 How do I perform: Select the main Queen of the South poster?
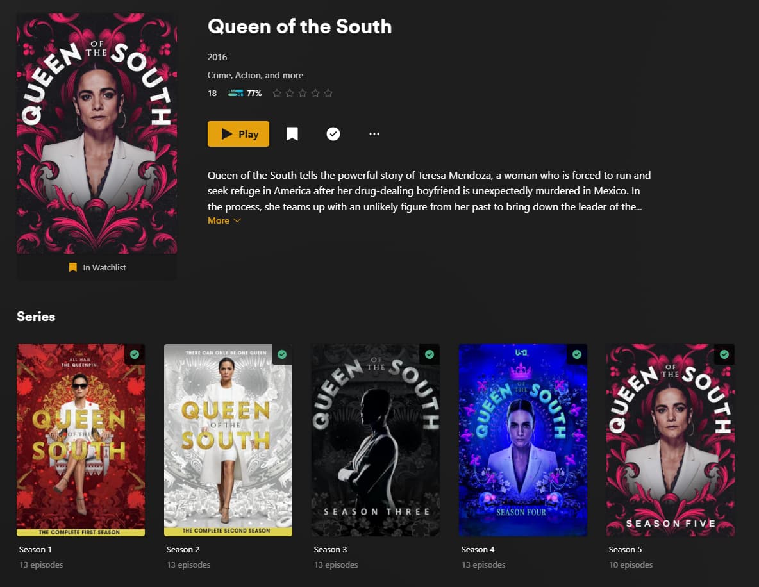[97, 133]
